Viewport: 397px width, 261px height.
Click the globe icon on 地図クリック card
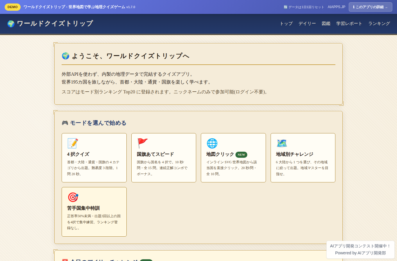212,143
